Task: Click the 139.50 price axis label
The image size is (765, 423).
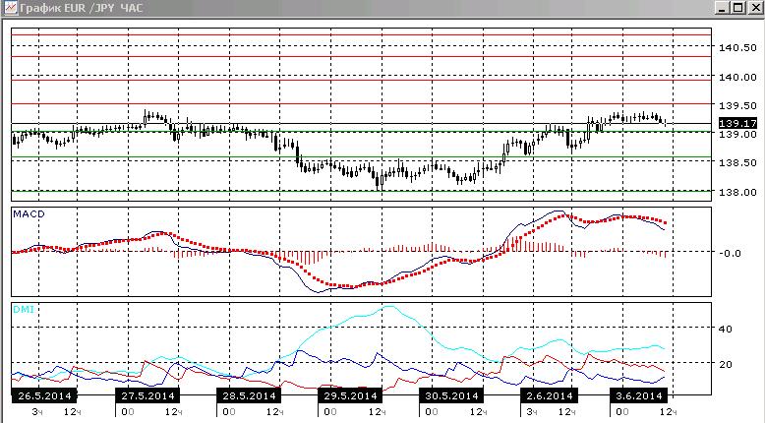Action: coord(737,105)
